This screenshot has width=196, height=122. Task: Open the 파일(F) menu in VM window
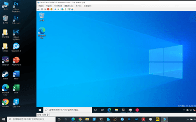(x=41, y=6)
